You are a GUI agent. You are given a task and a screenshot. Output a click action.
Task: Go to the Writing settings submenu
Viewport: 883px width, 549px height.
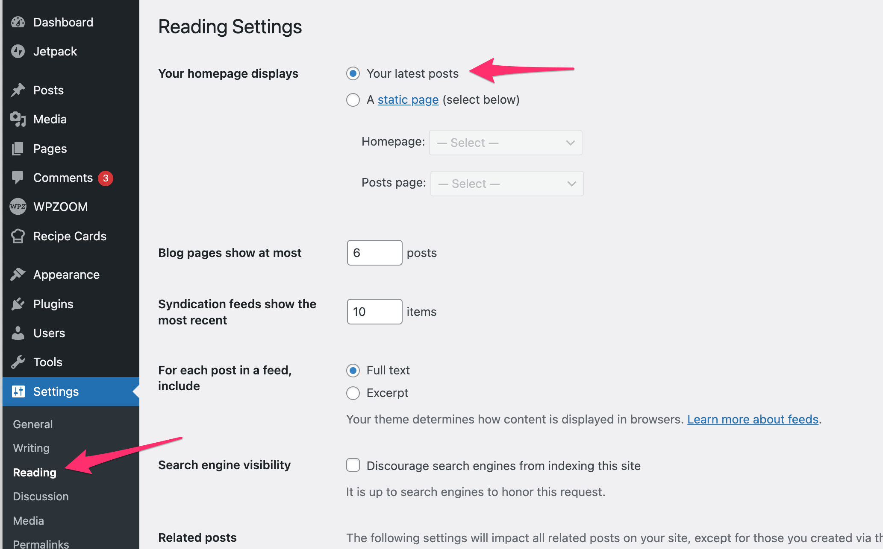click(32, 448)
